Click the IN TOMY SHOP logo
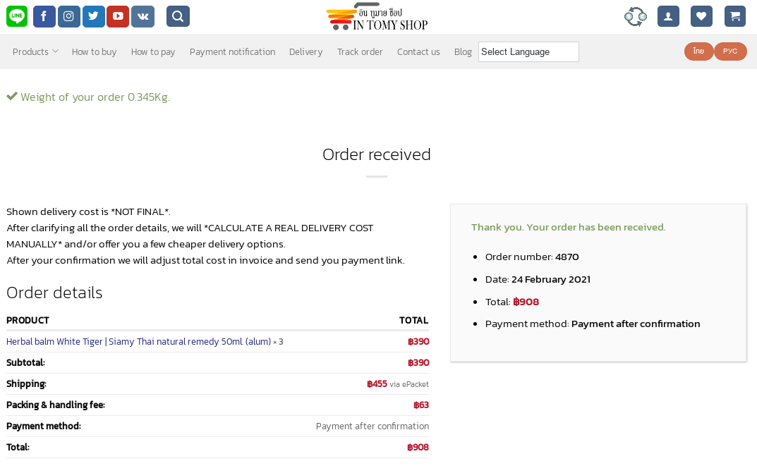The width and height of the screenshot is (757, 473). 377,18
